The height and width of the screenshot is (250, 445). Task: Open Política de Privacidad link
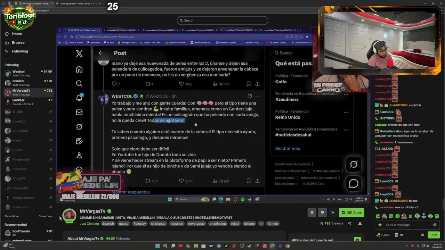coord(291,171)
